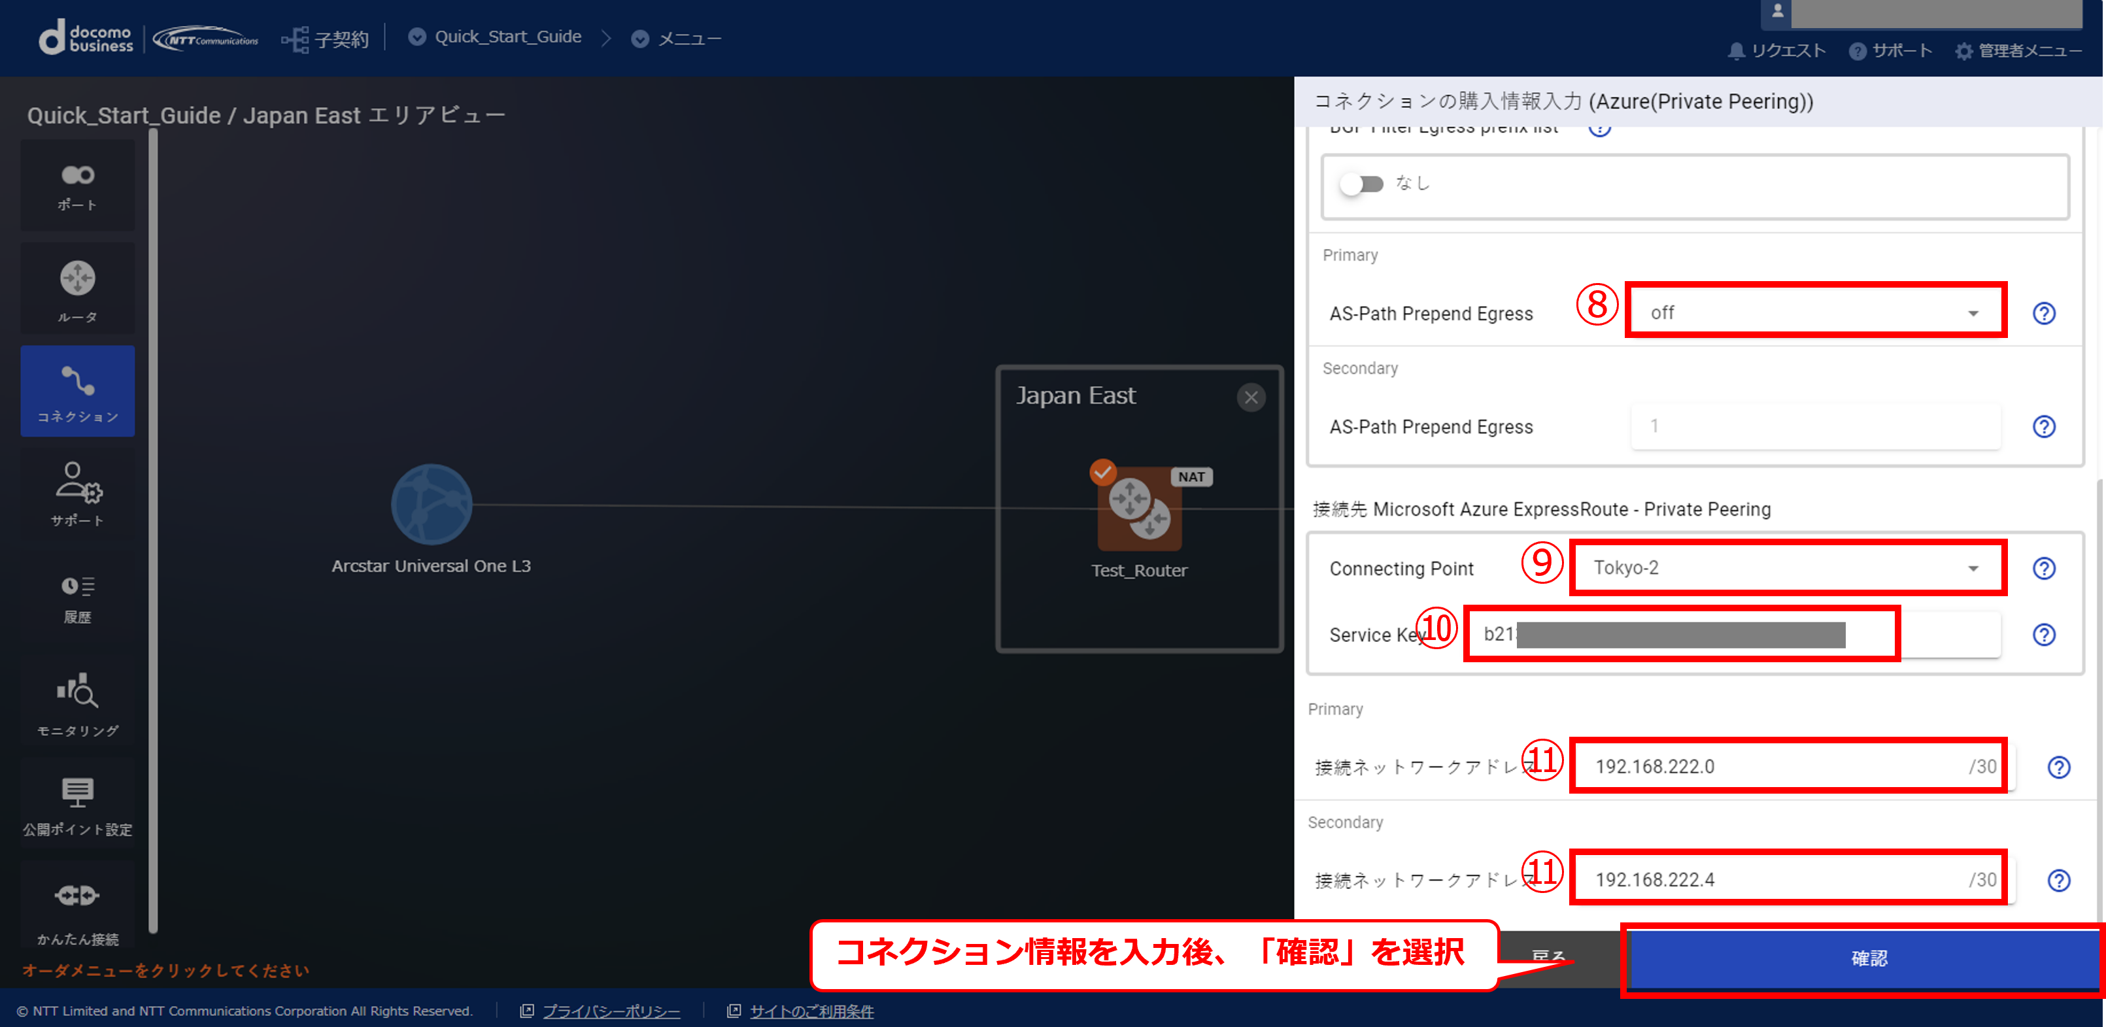Open the サポート sidebar icon
Image resolution: width=2106 pixels, height=1027 pixels.
click(78, 495)
